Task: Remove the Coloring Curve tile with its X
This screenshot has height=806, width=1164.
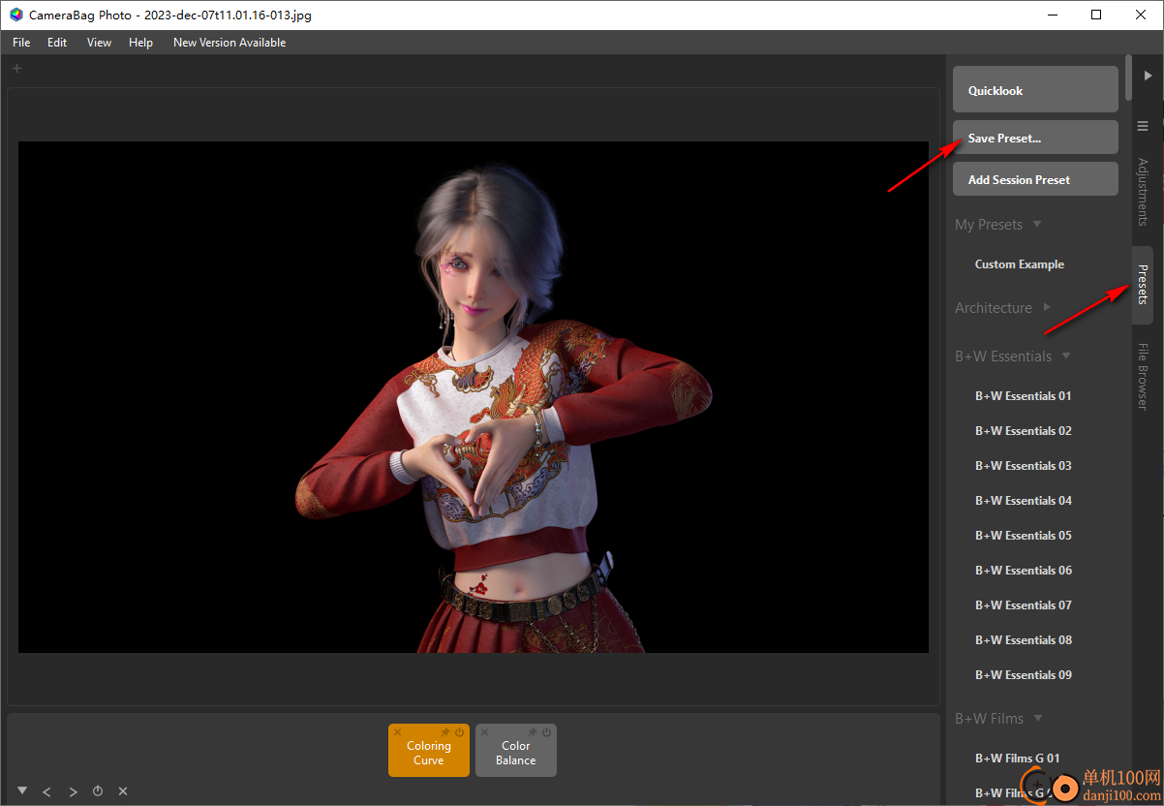Action: tap(397, 733)
